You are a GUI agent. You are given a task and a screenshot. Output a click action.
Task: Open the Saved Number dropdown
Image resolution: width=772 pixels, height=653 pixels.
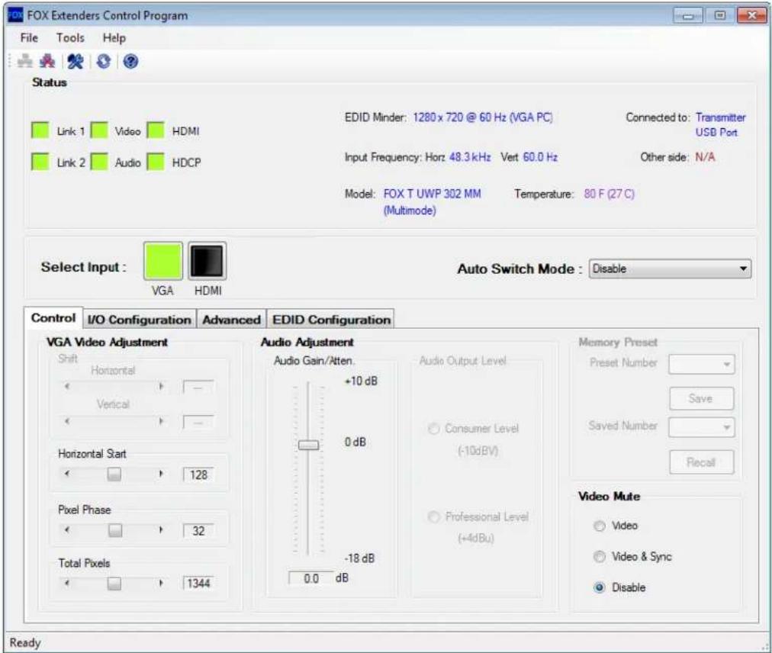[701, 427]
